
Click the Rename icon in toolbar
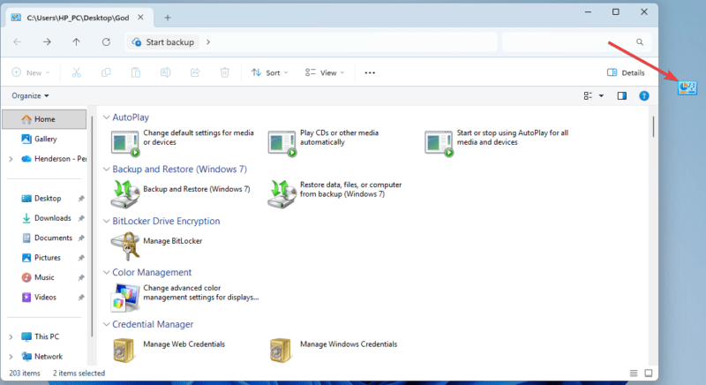[165, 72]
